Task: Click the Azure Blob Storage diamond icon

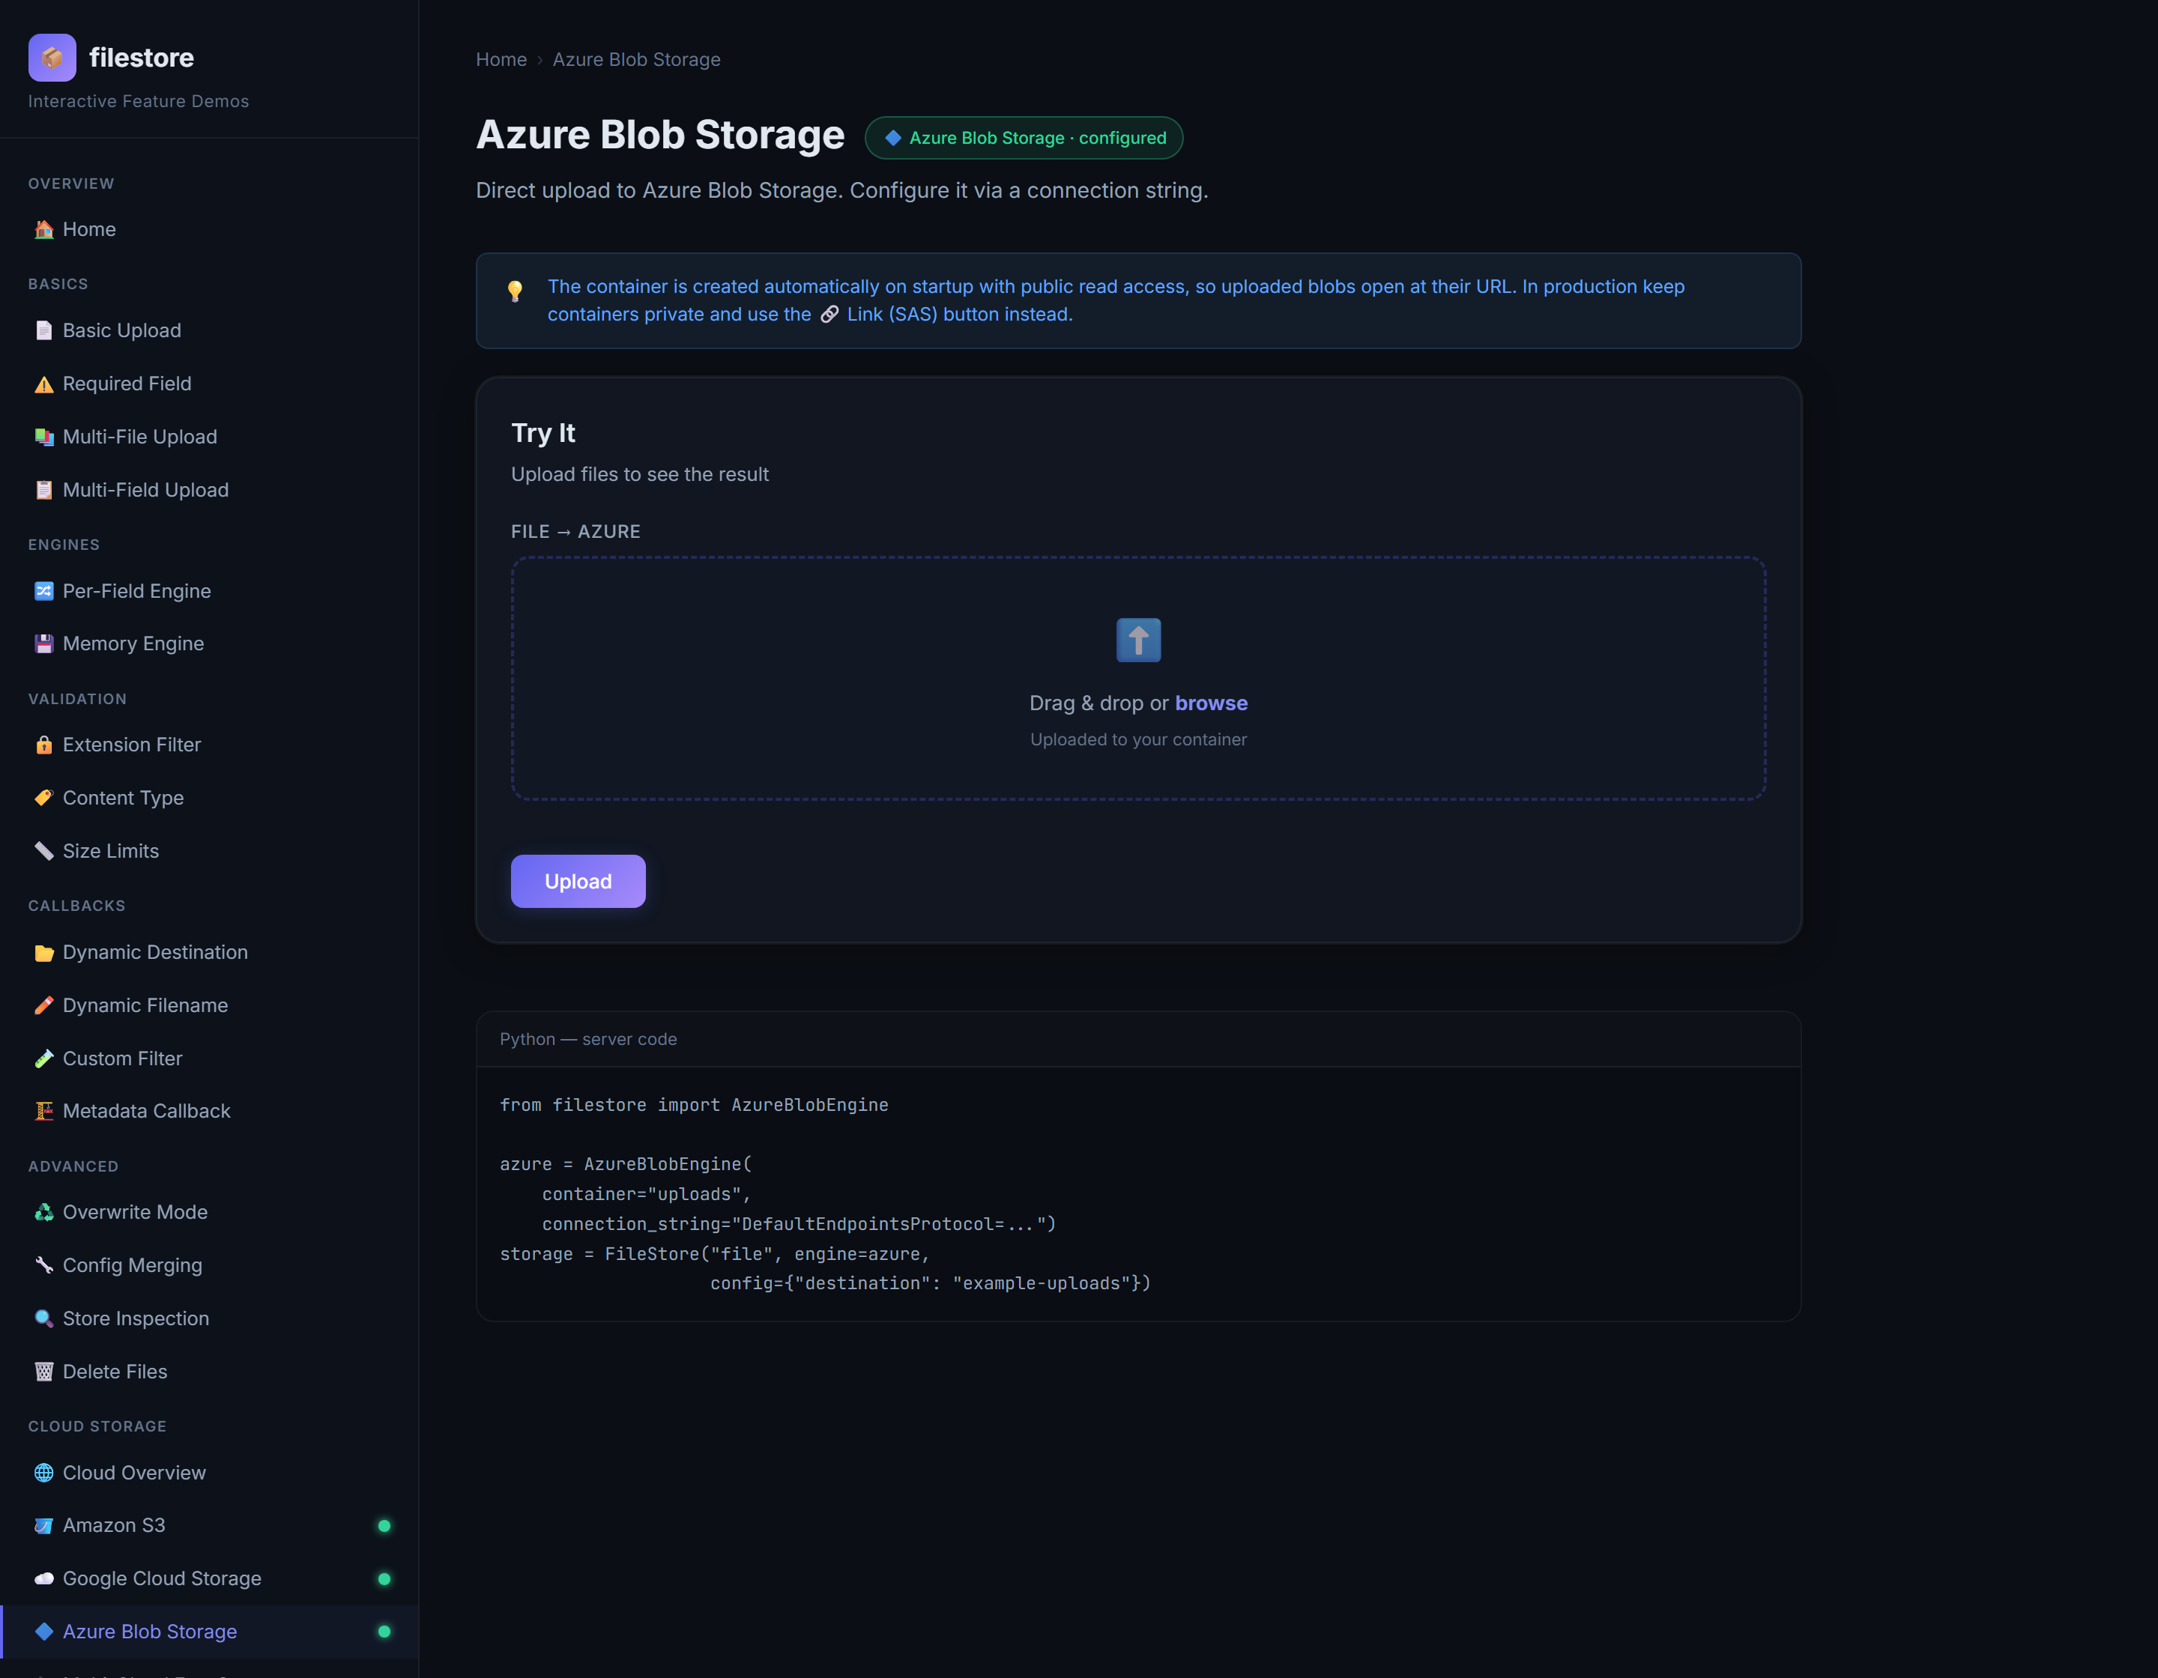Action: (x=44, y=1632)
